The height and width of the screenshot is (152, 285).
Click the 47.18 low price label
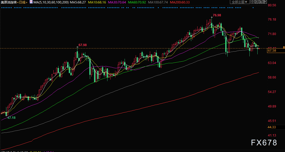click(11, 118)
